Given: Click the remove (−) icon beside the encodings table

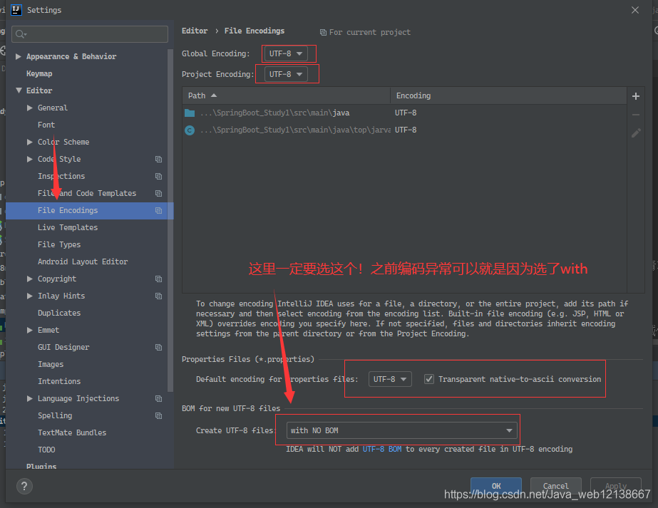Looking at the screenshot, I should click(635, 113).
